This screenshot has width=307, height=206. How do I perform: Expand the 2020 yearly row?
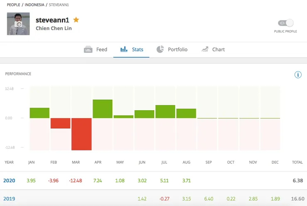(9, 180)
